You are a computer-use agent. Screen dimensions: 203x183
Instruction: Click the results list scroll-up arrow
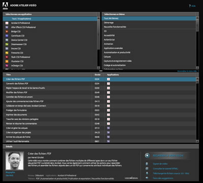click(x=197, y=79)
